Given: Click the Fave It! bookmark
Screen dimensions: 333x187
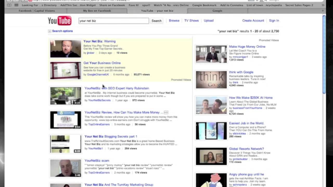Looking at the screenshot, I should [x=133, y=5].
